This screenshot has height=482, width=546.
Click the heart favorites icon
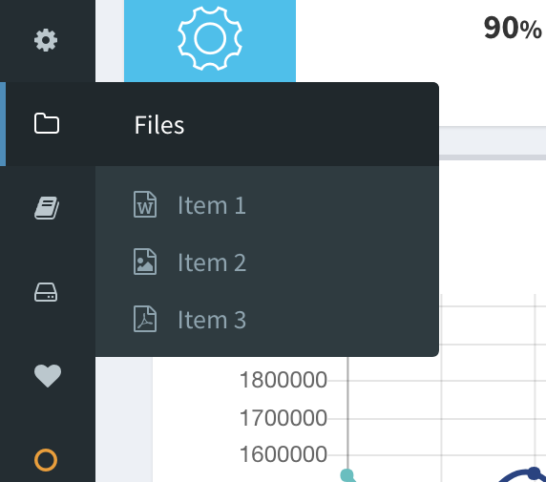tap(48, 376)
